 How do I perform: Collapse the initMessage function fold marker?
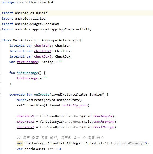coord(1,73)
